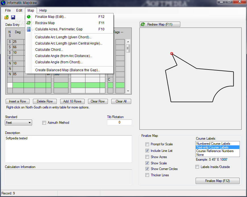
Task: Choose Calculate Angle (from Arc Distance)
Action: (69, 56)
